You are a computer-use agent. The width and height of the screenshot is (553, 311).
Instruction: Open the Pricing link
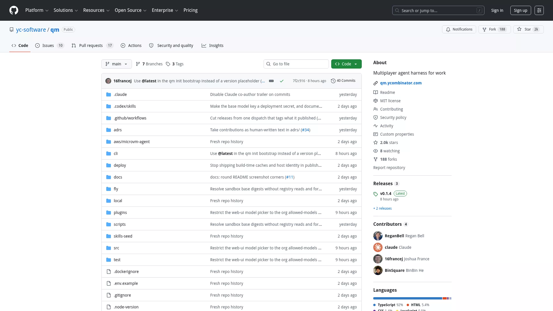[190, 10]
